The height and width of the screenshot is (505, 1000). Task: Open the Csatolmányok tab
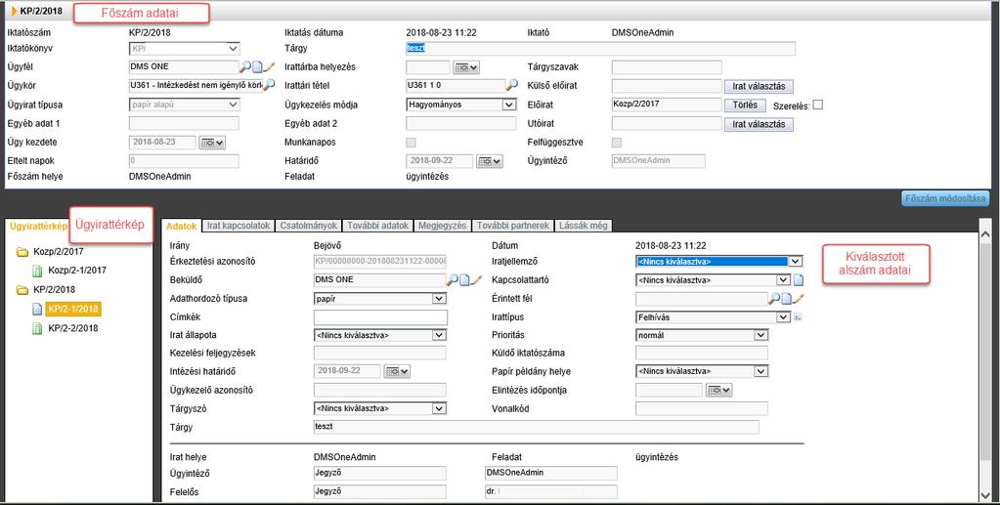pyautogui.click(x=309, y=226)
